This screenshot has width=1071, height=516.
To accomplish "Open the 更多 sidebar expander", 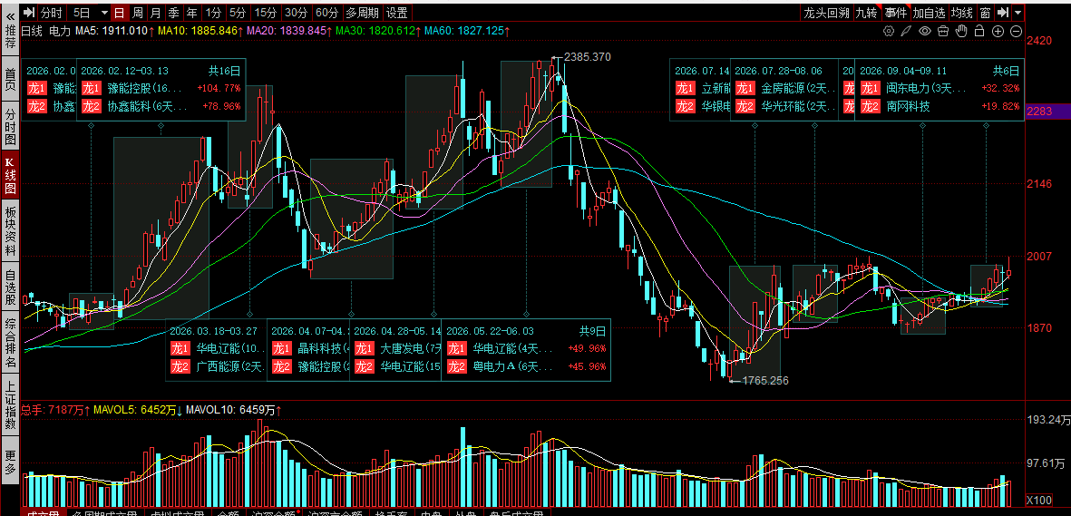I will tap(10, 462).
